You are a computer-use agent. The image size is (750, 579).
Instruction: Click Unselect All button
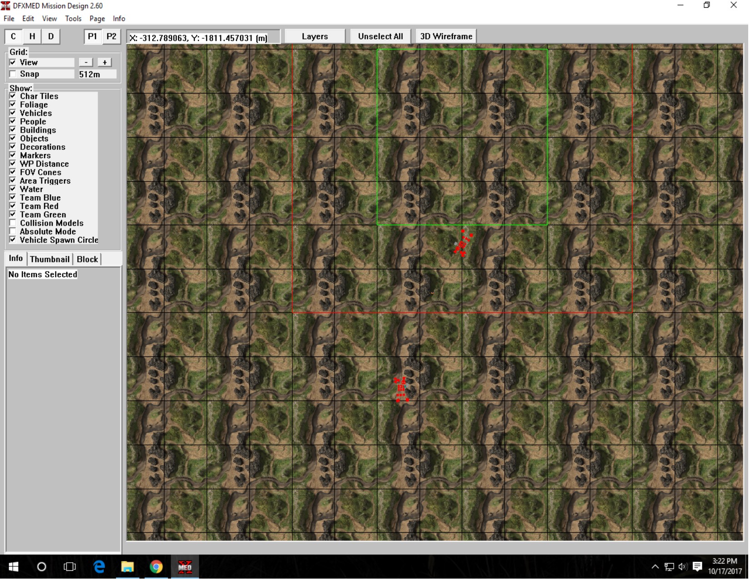point(380,36)
